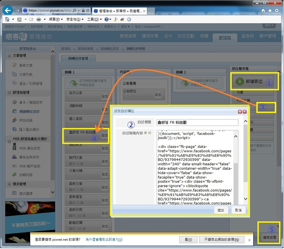Click the home icon in command bar
This screenshot has height=249, width=284.
coord(7,19)
